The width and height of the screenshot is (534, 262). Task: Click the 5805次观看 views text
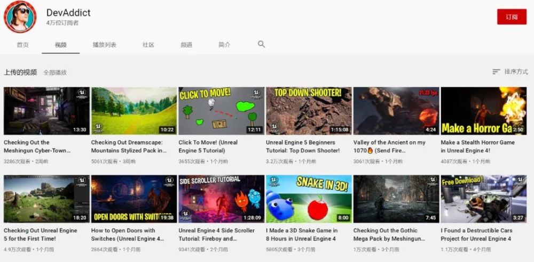279,249
